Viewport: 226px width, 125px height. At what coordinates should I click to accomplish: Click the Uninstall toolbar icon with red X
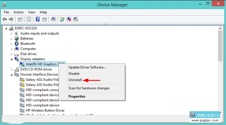click(69, 19)
